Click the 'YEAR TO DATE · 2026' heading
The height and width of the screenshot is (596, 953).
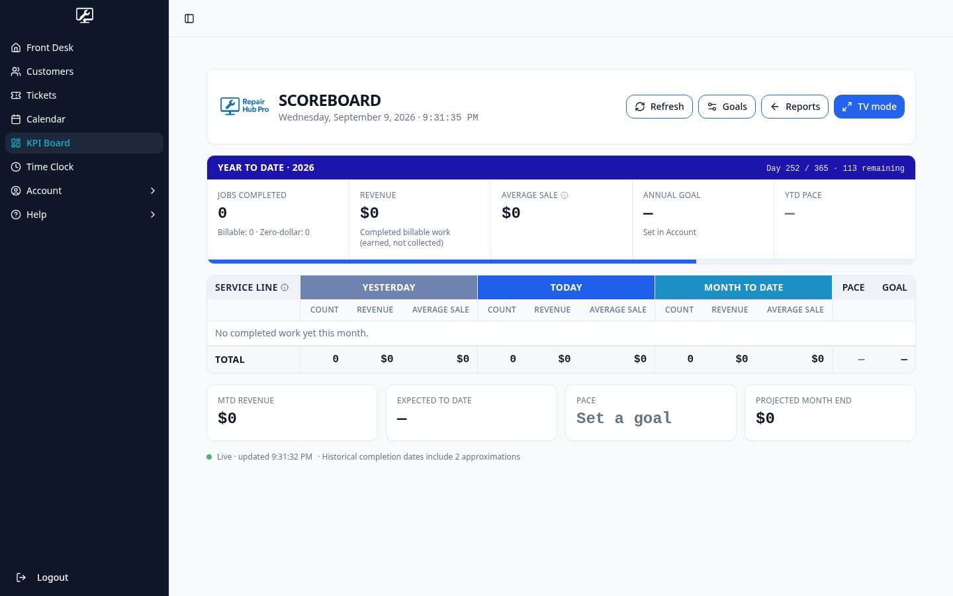click(x=266, y=168)
